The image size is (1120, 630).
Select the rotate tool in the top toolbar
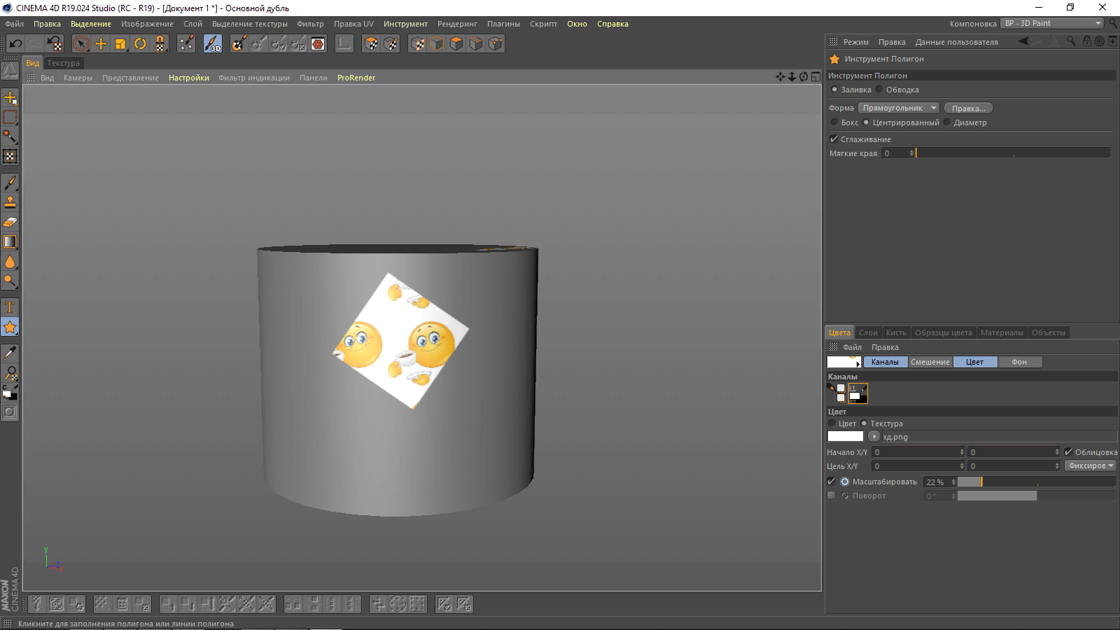pos(140,44)
